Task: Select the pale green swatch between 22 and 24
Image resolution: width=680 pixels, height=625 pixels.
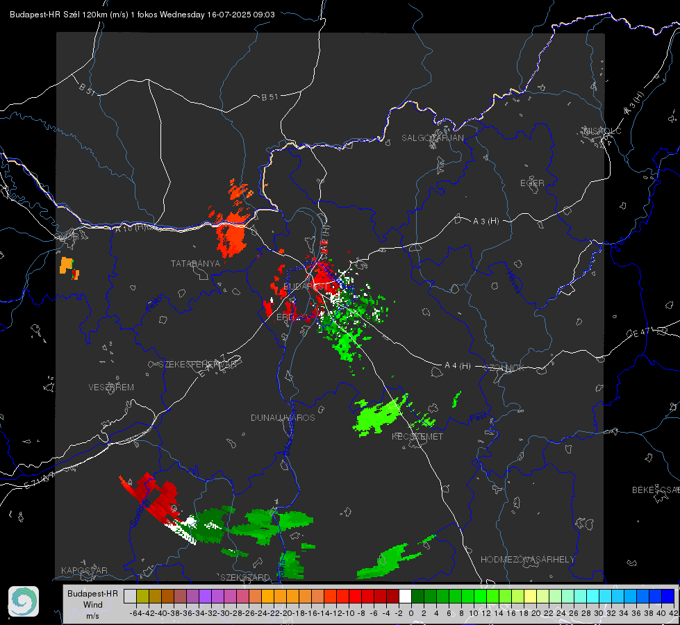Action: click(x=555, y=596)
